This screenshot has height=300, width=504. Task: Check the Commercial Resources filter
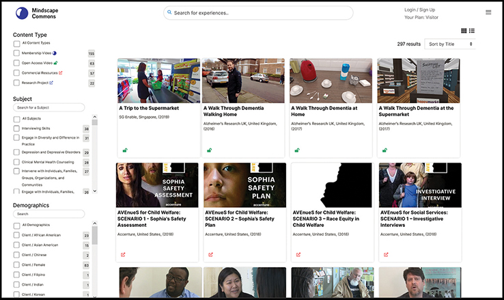click(16, 72)
